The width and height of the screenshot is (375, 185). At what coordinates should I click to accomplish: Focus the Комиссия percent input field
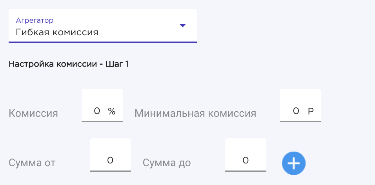click(102, 106)
